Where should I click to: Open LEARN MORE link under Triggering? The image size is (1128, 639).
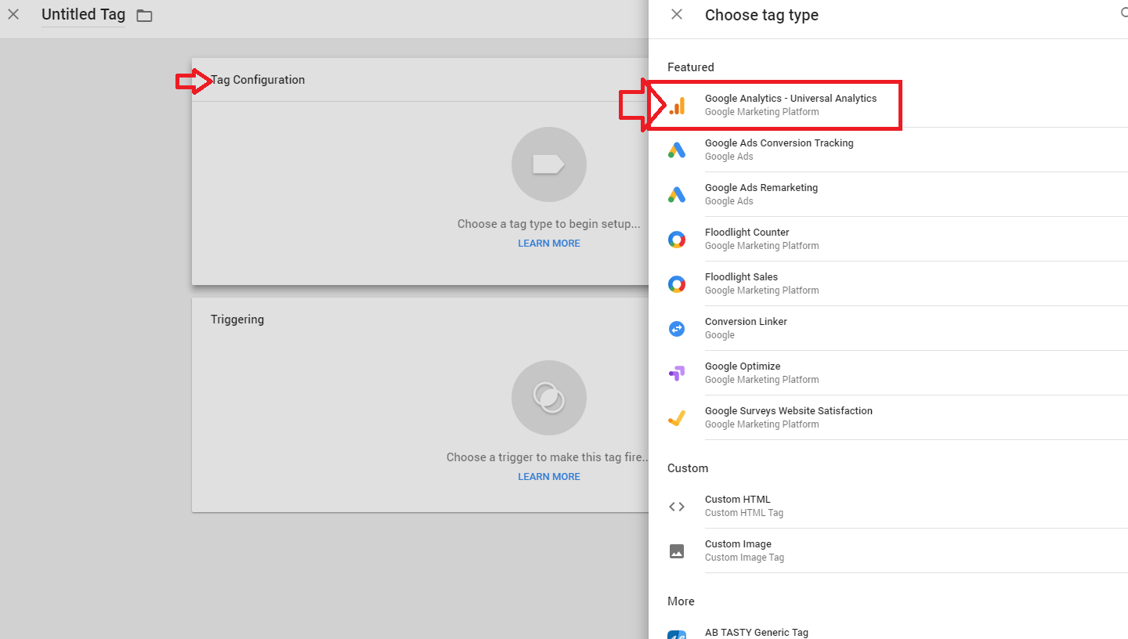[549, 477]
